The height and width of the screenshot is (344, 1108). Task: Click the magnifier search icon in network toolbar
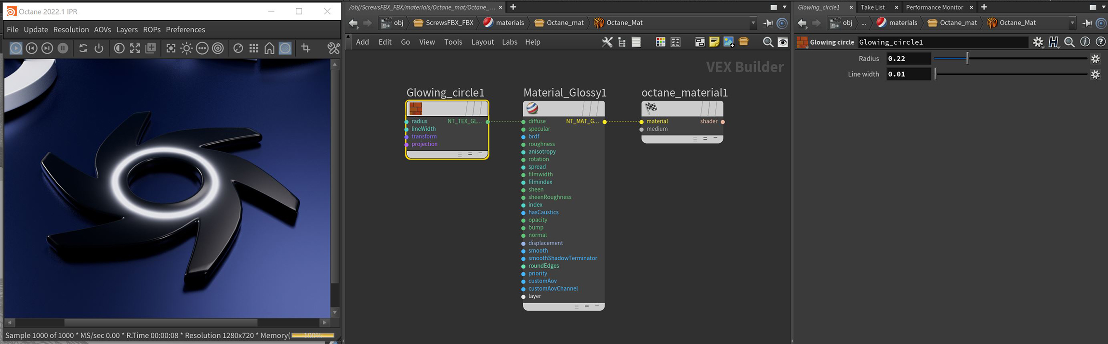[x=768, y=42]
